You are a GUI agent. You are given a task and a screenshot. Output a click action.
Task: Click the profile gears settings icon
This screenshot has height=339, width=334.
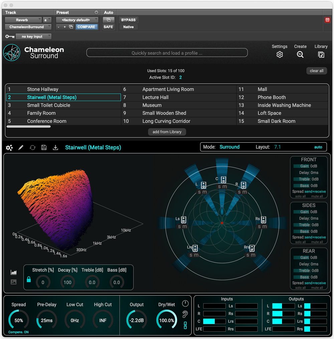click(9, 148)
